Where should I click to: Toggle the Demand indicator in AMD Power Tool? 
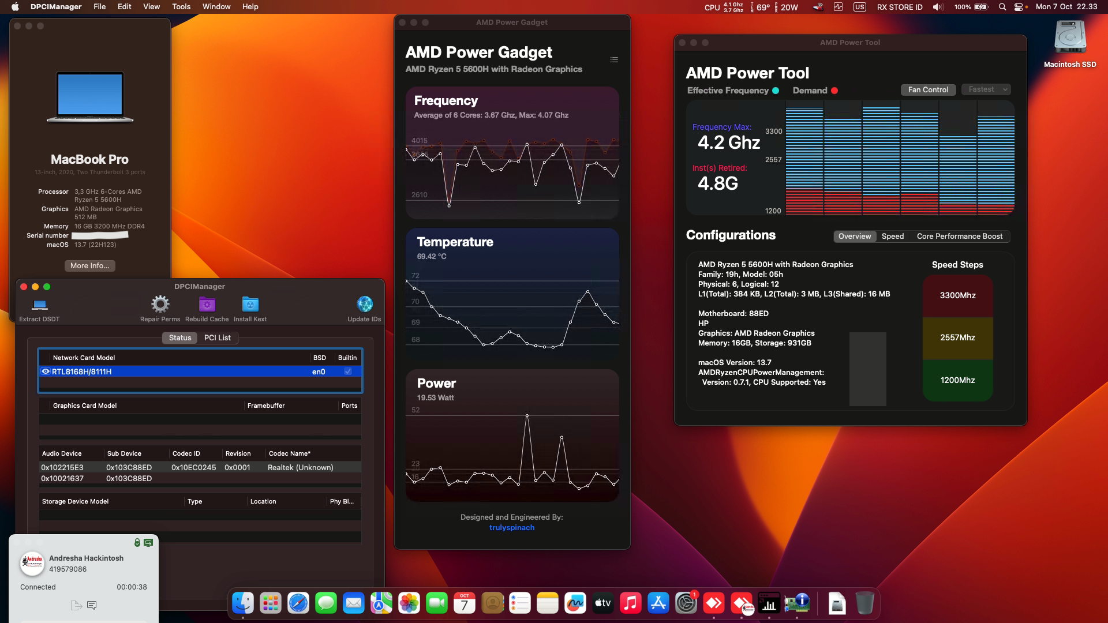pyautogui.click(x=833, y=90)
